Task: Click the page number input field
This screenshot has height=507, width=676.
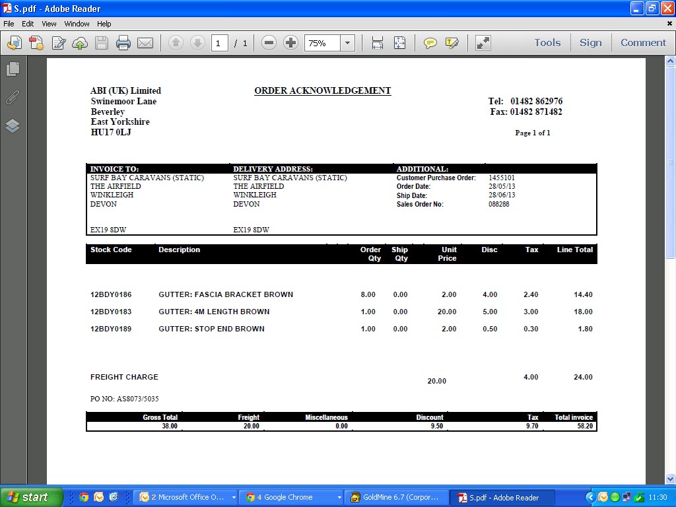Action: [220, 44]
